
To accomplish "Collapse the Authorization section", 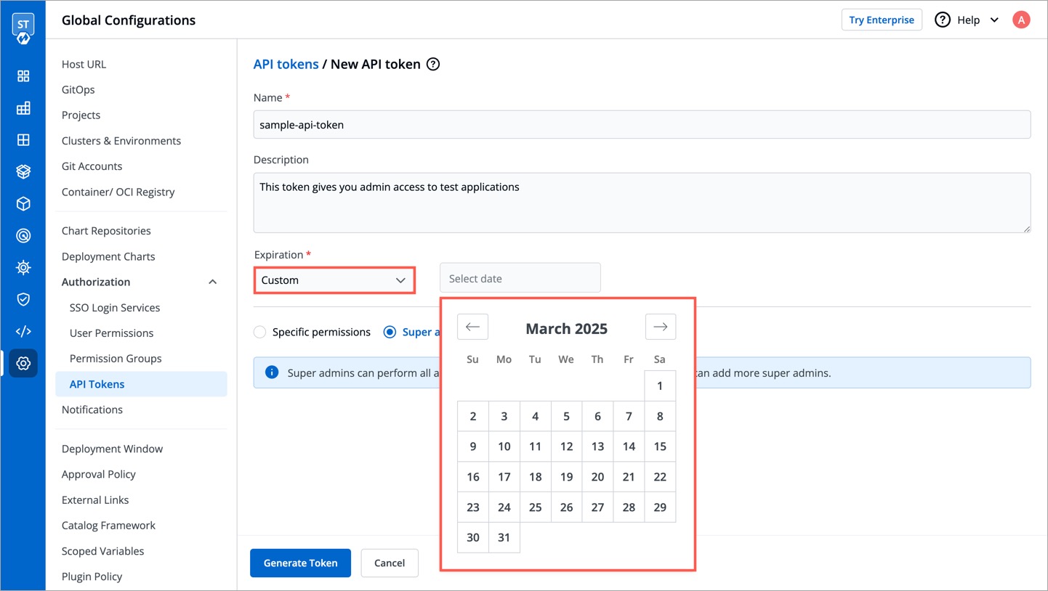I will (212, 282).
